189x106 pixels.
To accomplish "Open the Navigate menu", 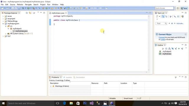I will (x=28, y=5).
